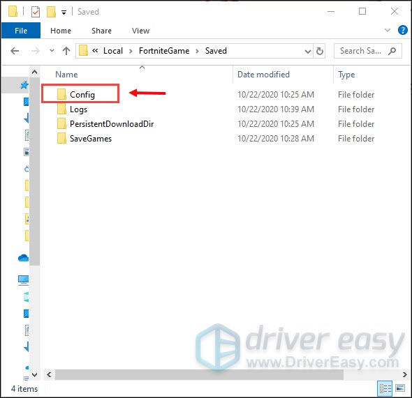This screenshot has width=412, height=398.
Task: Click the 4 items status text
Action: (24, 389)
